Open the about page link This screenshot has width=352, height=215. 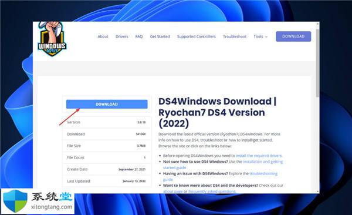[172, 192]
